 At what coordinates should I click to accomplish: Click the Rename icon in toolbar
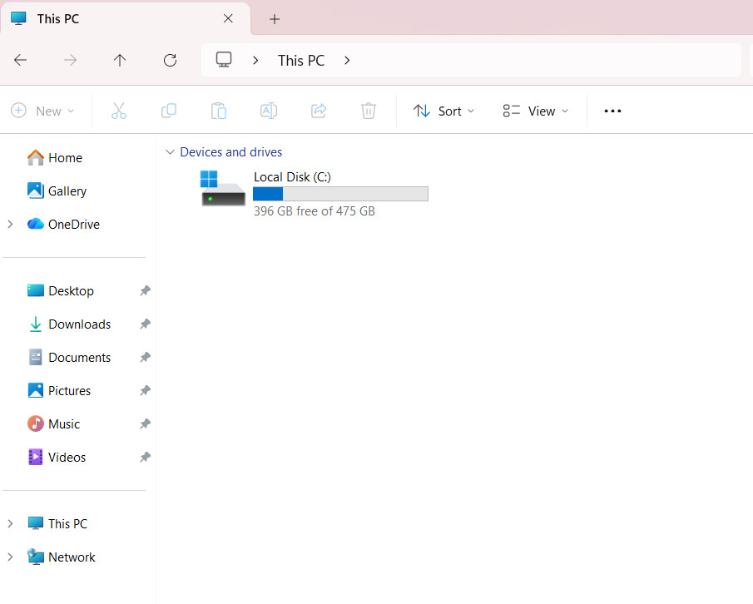point(269,111)
